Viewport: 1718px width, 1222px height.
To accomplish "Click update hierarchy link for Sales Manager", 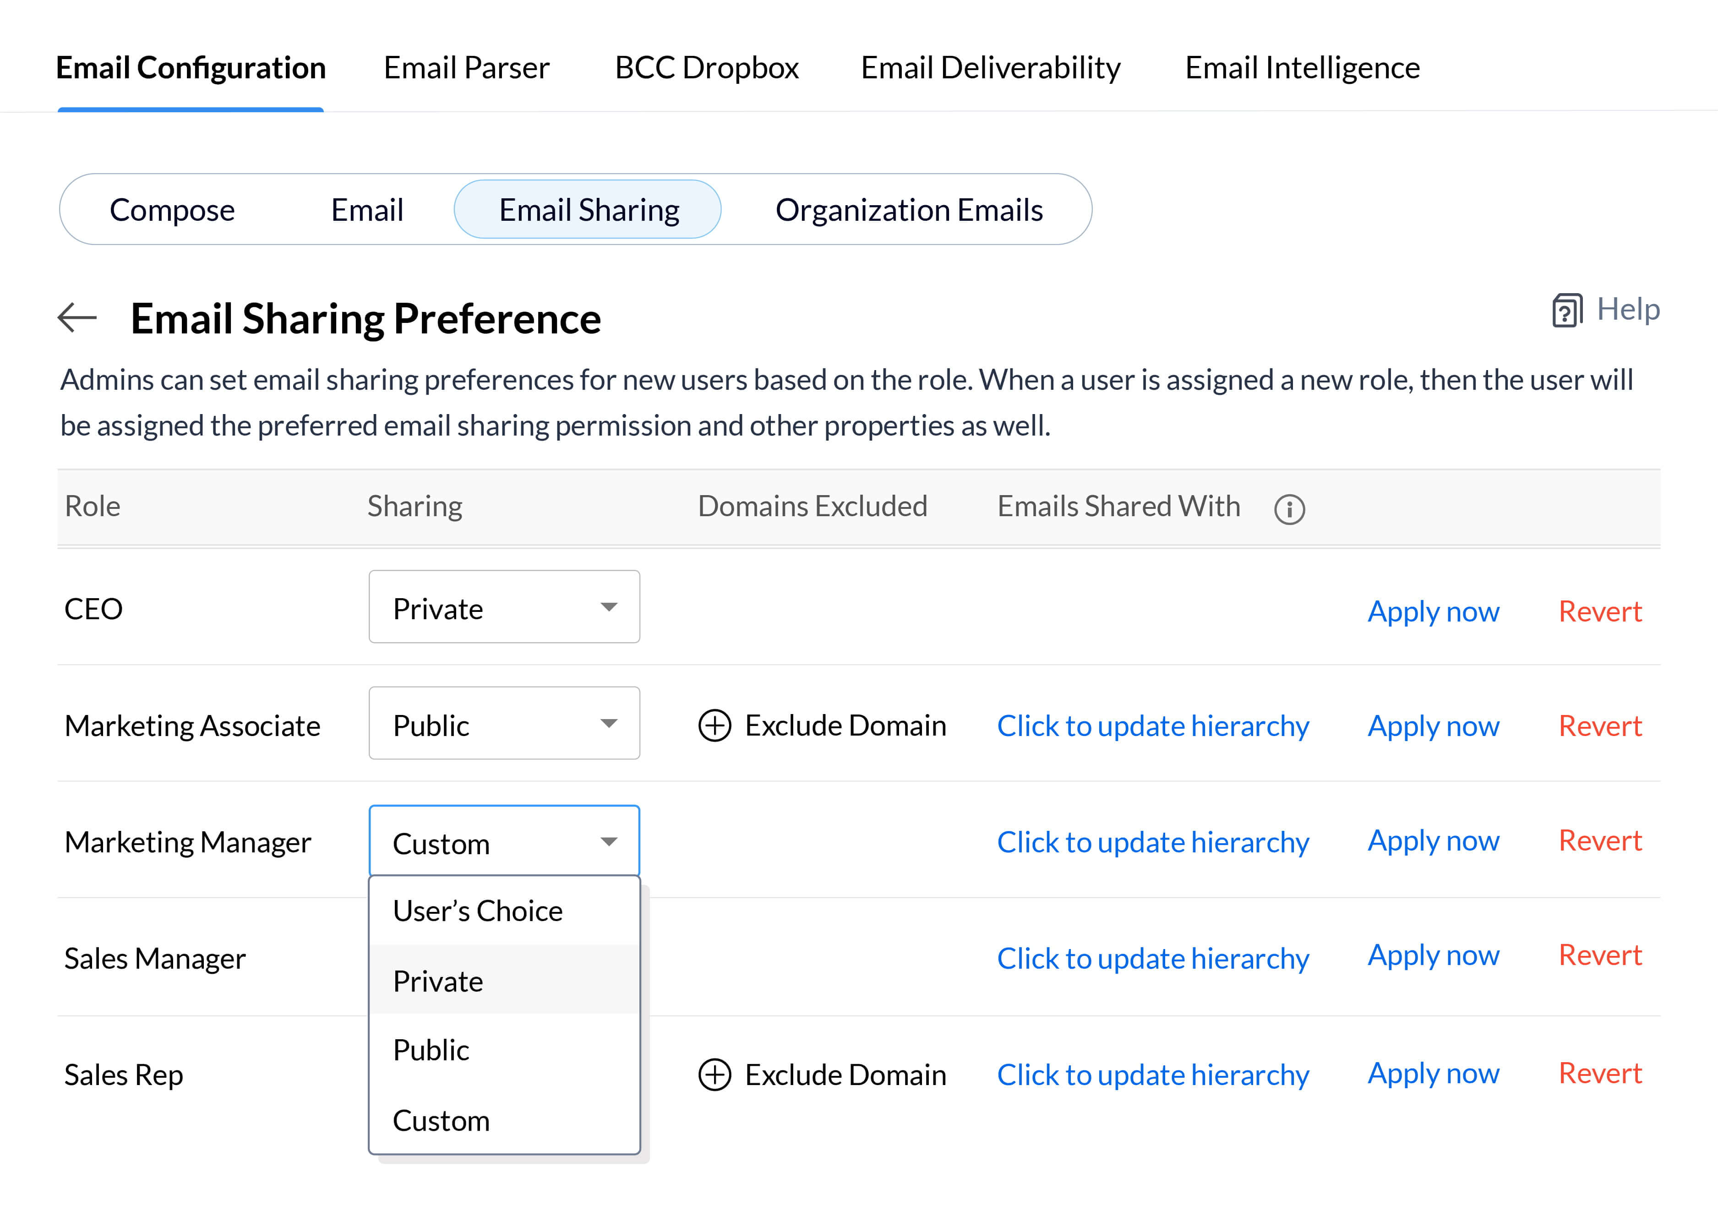I will click(1153, 959).
